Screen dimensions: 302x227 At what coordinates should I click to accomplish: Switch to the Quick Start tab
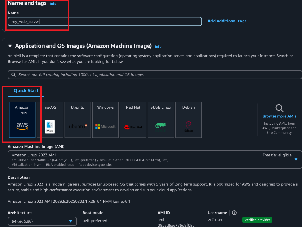pos(26,91)
